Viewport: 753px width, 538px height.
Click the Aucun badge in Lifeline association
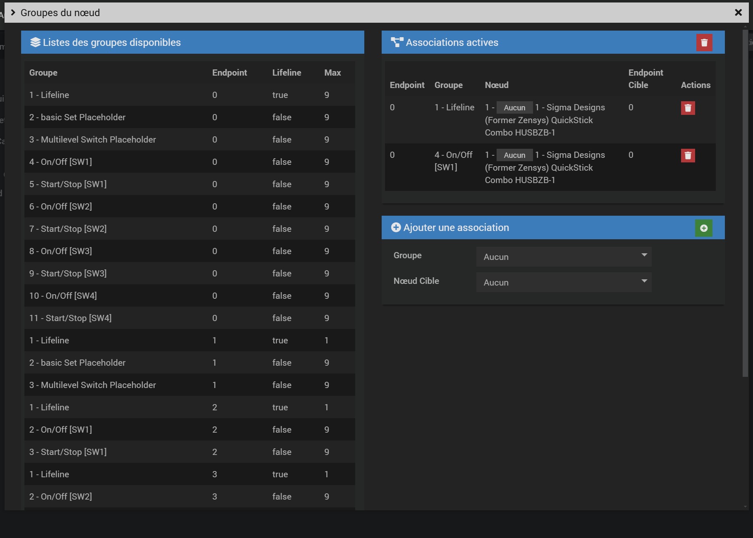point(514,108)
